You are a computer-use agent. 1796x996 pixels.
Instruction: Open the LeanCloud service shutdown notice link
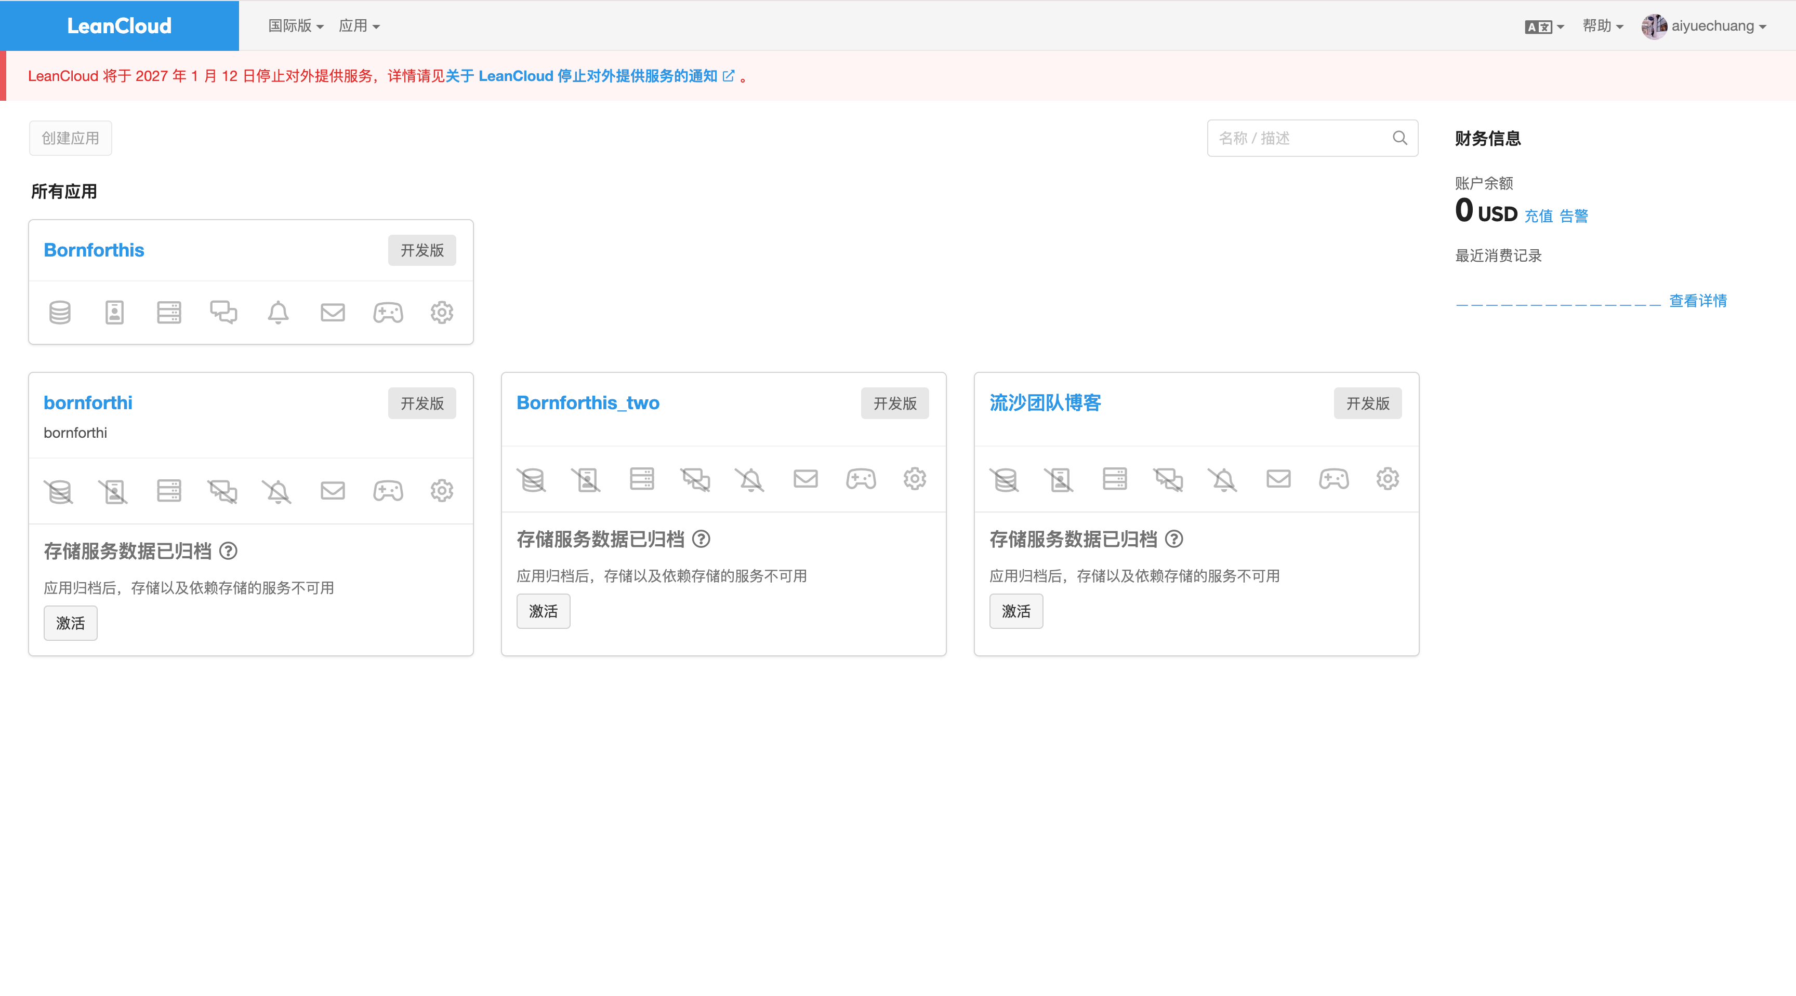590,76
